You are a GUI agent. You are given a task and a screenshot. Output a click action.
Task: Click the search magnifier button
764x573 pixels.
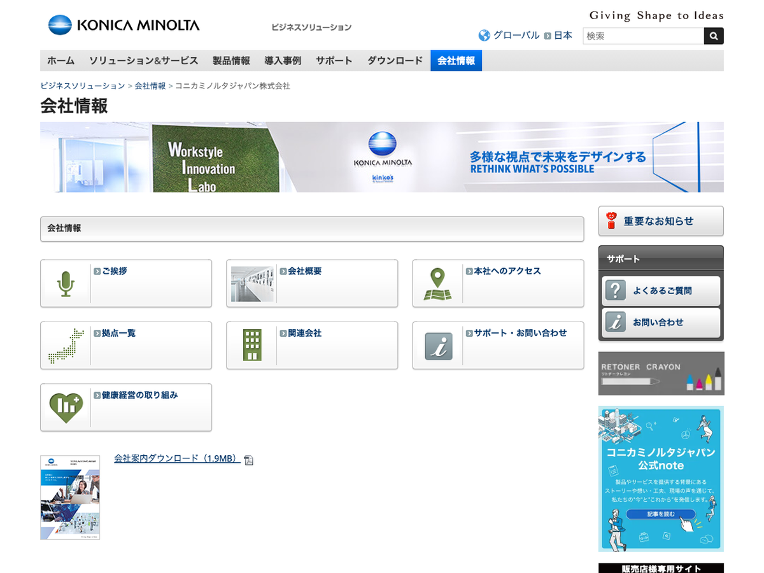click(x=714, y=36)
